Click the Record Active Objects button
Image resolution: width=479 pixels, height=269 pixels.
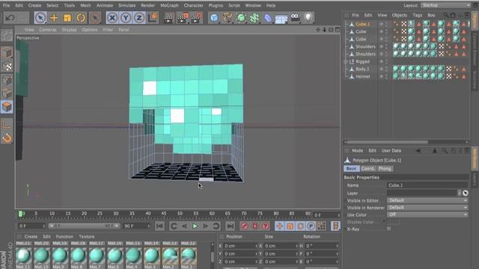(245, 226)
